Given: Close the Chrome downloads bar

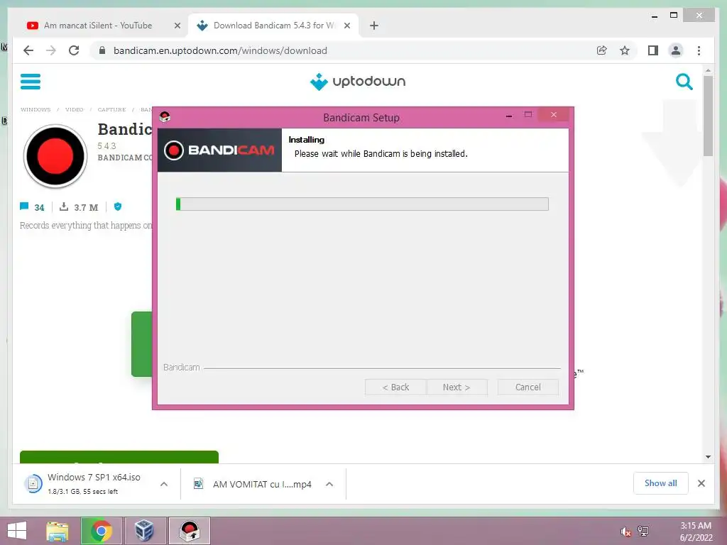Looking at the screenshot, I should tap(701, 483).
